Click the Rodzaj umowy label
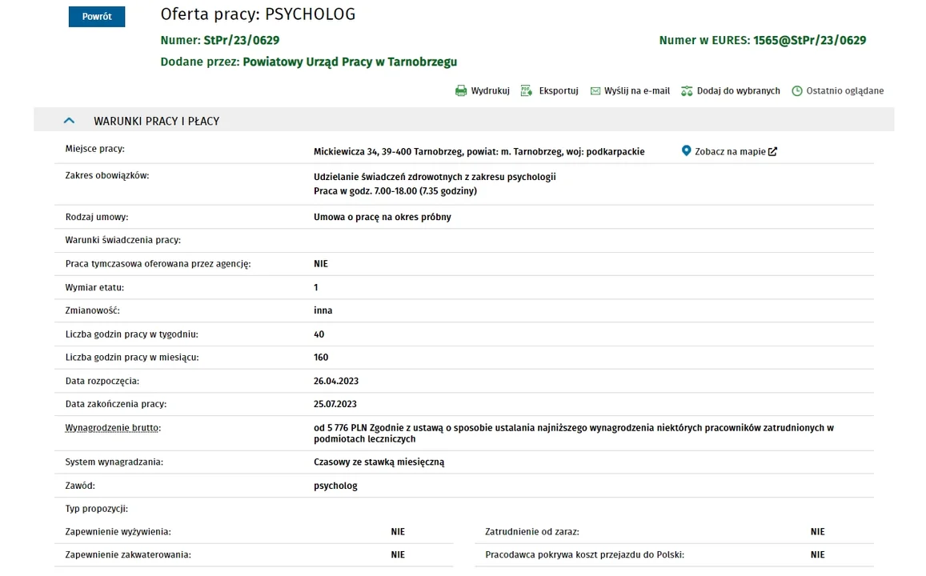This screenshot has width=926, height=576. point(97,217)
